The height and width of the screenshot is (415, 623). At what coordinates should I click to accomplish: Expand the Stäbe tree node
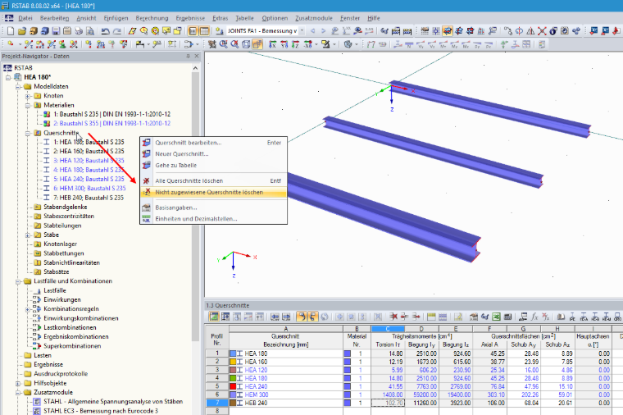click(x=28, y=235)
